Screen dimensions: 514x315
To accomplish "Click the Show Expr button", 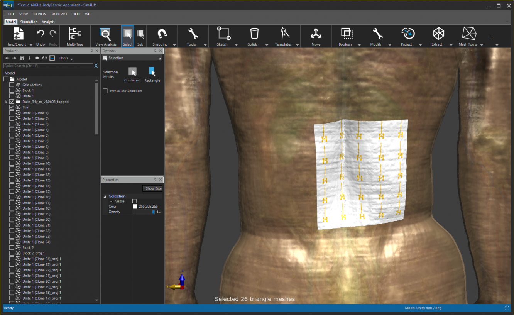I will click(152, 188).
